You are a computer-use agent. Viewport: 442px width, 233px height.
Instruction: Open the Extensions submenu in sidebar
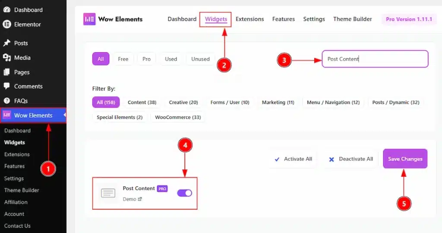(17, 154)
